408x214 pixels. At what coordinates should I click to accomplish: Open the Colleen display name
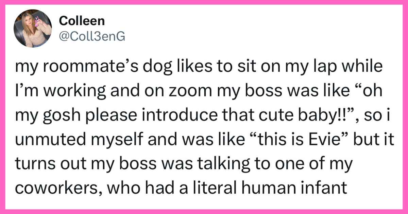82,21
